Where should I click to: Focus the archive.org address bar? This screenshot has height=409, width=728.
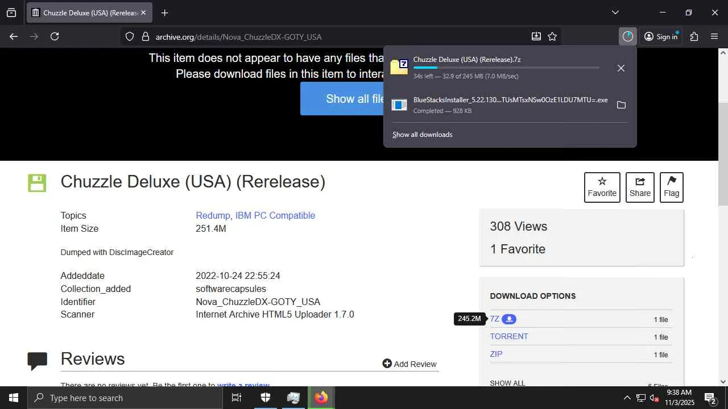[341, 36]
